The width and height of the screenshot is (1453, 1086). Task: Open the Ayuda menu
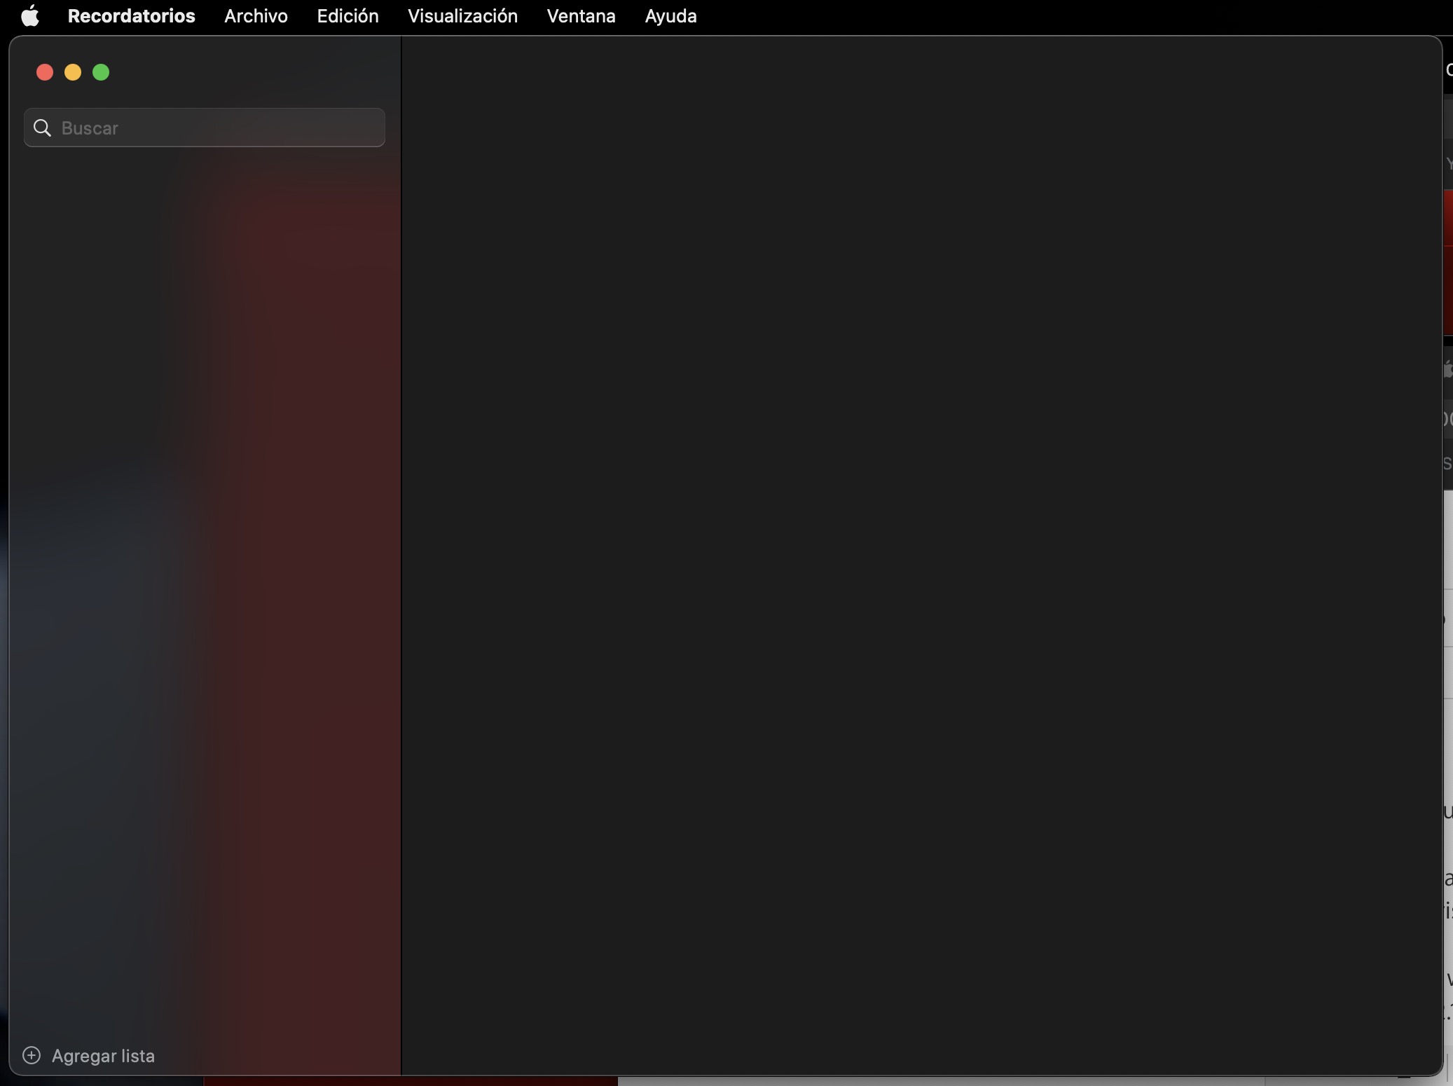tap(670, 15)
